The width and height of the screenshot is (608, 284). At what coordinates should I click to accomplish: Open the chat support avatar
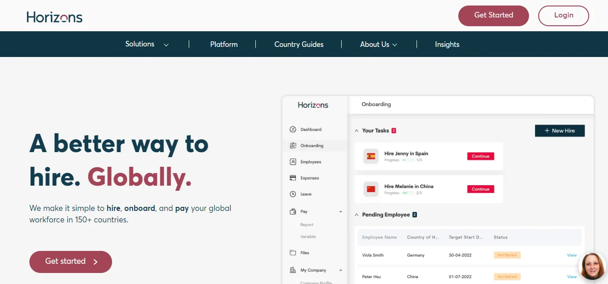(593, 266)
